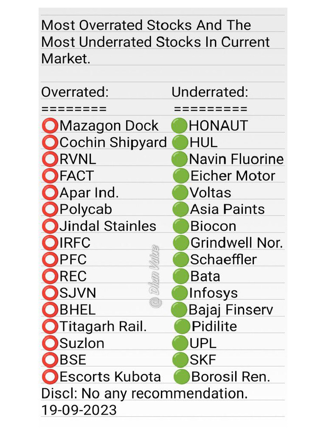Select the green circle next to Voltas
326x435 pixels.
coord(180,193)
